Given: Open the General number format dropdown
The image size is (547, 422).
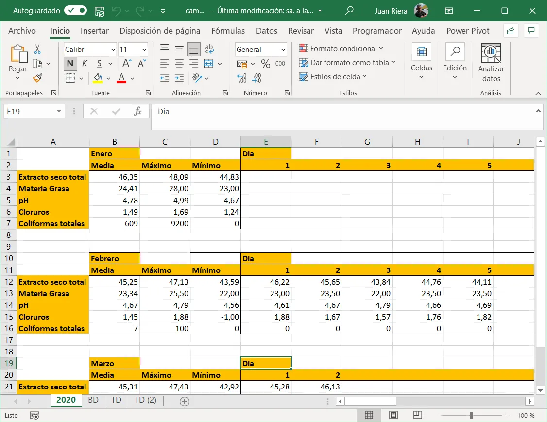Looking at the screenshot, I should pyautogui.click(x=283, y=50).
